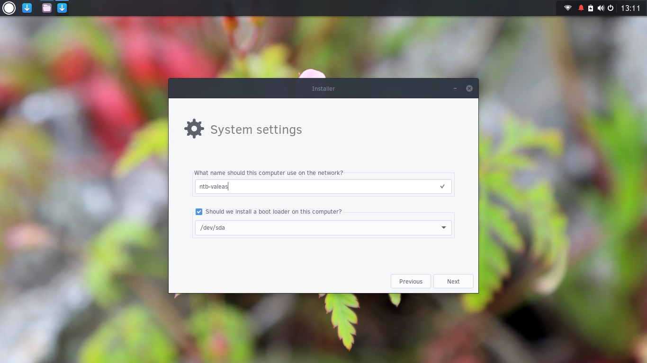Show notifications via the red bell icon
Viewport: 647px width, 363px height.
point(581,8)
